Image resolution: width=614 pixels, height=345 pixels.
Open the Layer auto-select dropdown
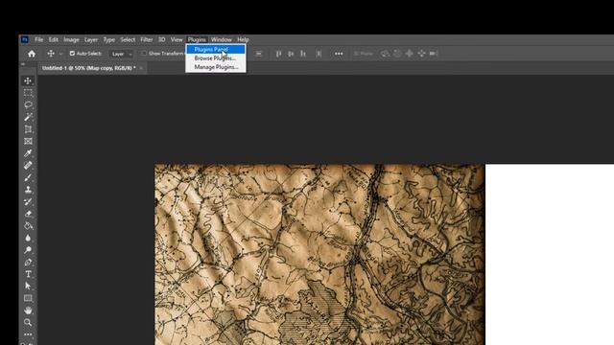[122, 54]
